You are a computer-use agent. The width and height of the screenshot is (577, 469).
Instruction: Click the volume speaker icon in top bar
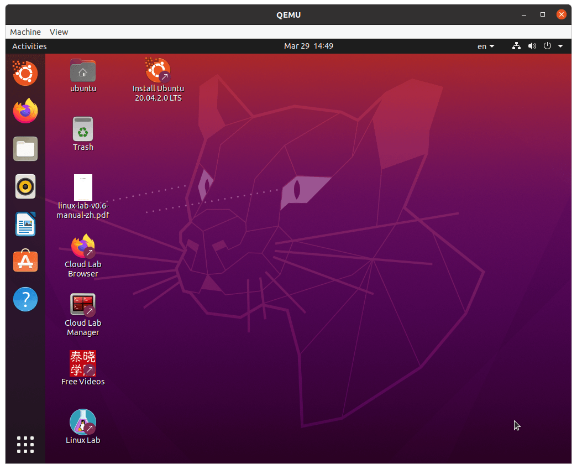[532, 46]
